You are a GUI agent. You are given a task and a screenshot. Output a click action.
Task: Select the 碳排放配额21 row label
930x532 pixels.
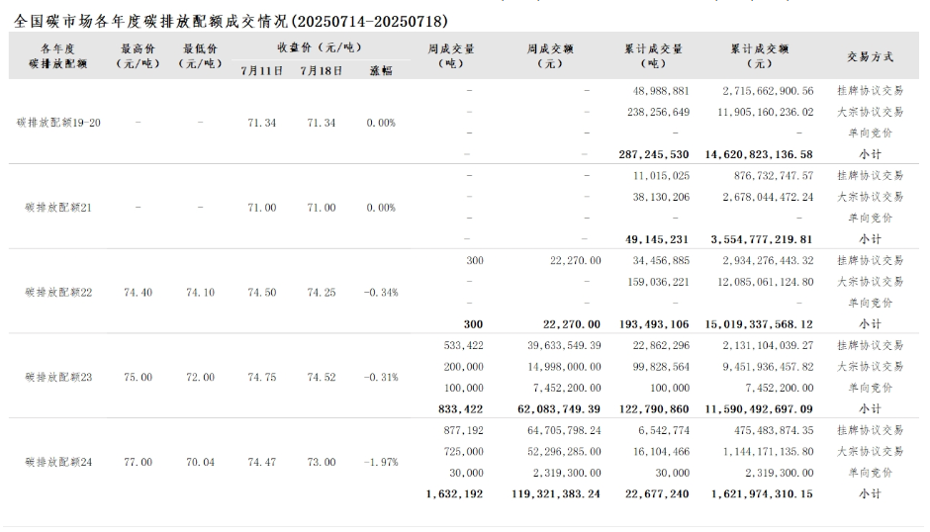click(58, 208)
